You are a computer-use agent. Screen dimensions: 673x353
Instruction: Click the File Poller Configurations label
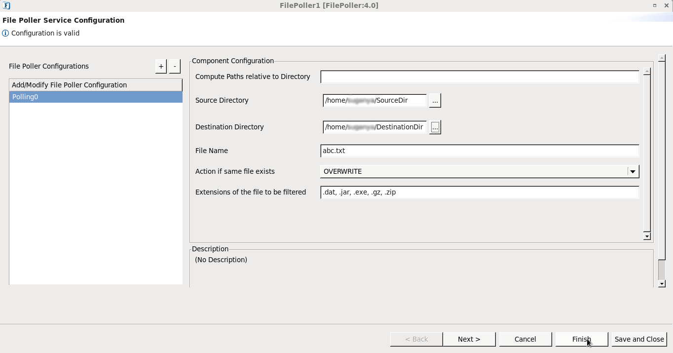(x=49, y=66)
